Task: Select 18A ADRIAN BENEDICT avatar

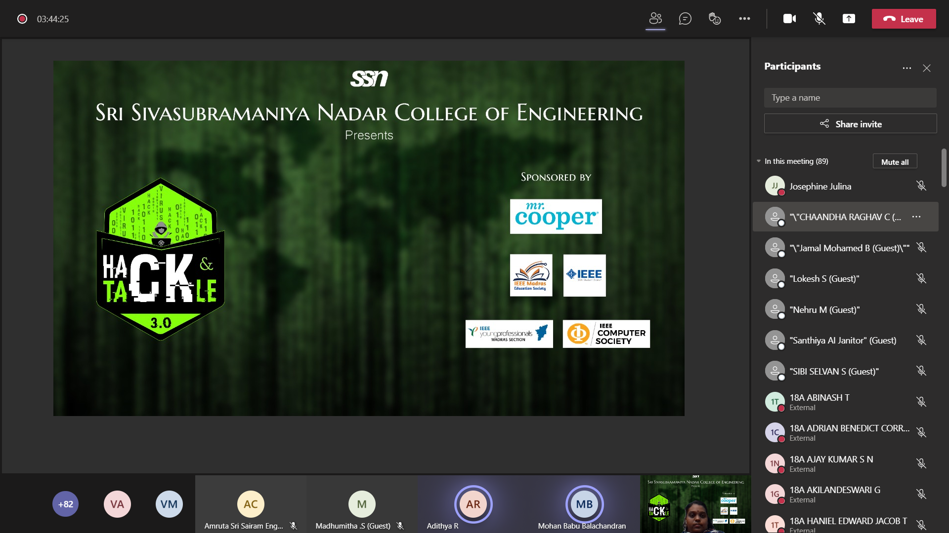Action: 775,433
